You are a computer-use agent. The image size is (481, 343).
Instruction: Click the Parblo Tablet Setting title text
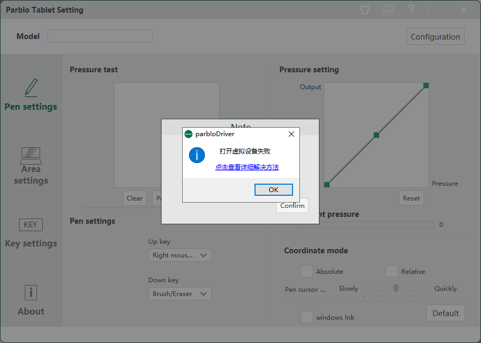[44, 10]
